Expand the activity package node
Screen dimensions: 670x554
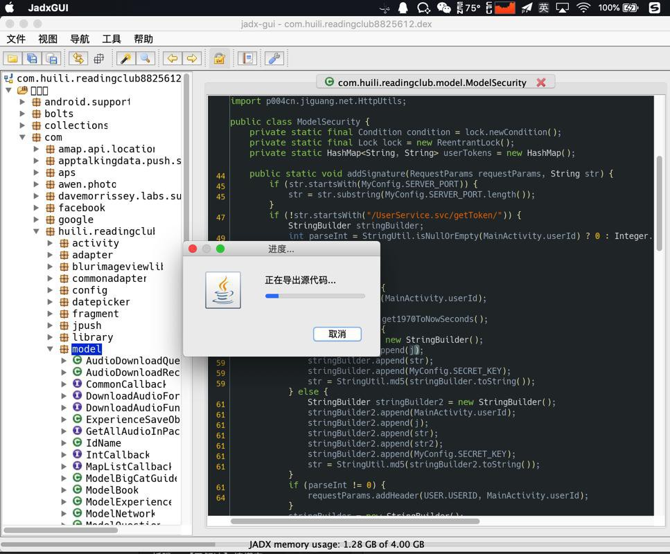[51, 243]
